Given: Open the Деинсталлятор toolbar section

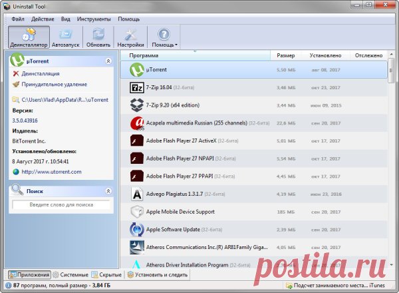Looking at the screenshot, I should click(x=29, y=37).
